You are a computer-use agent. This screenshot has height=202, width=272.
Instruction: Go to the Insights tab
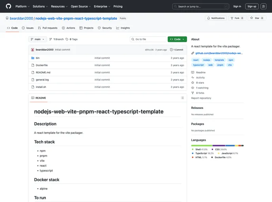123,28
